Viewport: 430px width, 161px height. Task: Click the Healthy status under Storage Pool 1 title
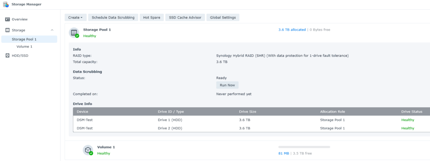pos(90,36)
